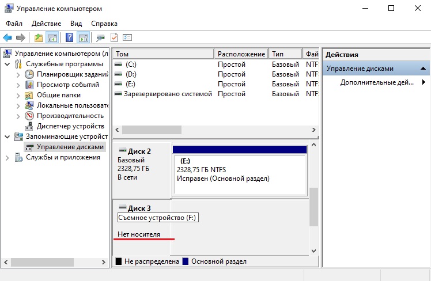
Task: Click the disk connection toolbar icon
Action: pyautogui.click(x=101, y=37)
